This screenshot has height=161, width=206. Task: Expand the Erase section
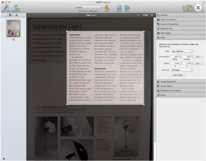(x=181, y=95)
